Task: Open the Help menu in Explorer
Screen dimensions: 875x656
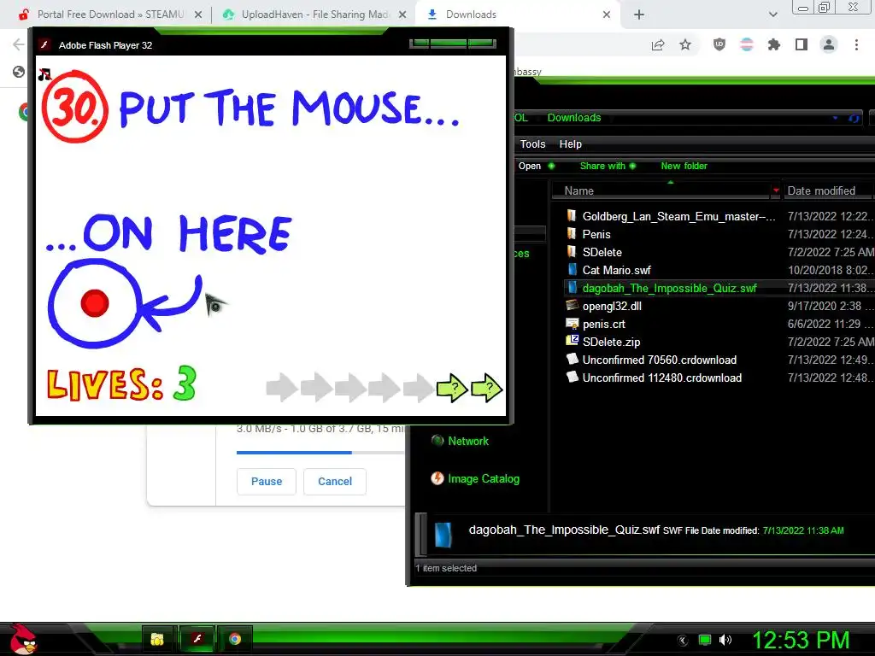Action: tap(570, 143)
